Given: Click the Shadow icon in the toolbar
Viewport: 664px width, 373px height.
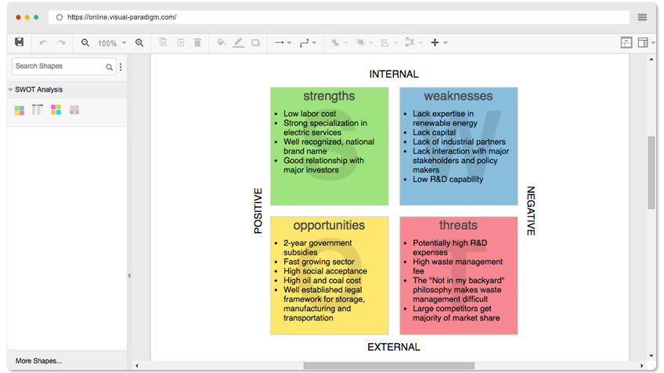Looking at the screenshot, I should [x=255, y=43].
